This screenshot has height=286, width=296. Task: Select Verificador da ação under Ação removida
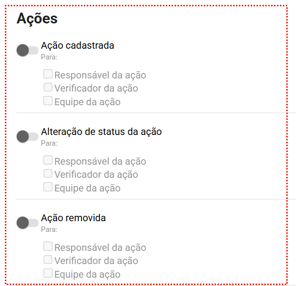pyautogui.click(x=48, y=260)
